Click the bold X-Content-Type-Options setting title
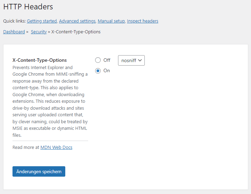Image resolution: width=251 pixels, height=194 pixels. pyautogui.click(x=40, y=60)
